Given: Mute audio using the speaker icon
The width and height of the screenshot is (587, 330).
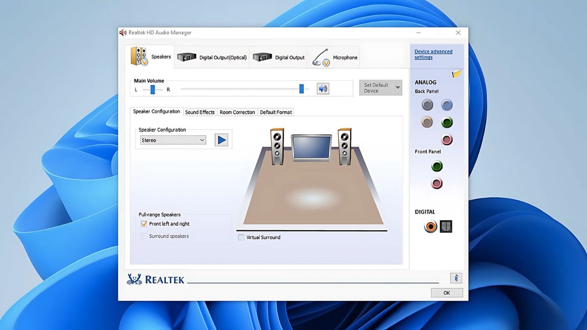Looking at the screenshot, I should [322, 88].
